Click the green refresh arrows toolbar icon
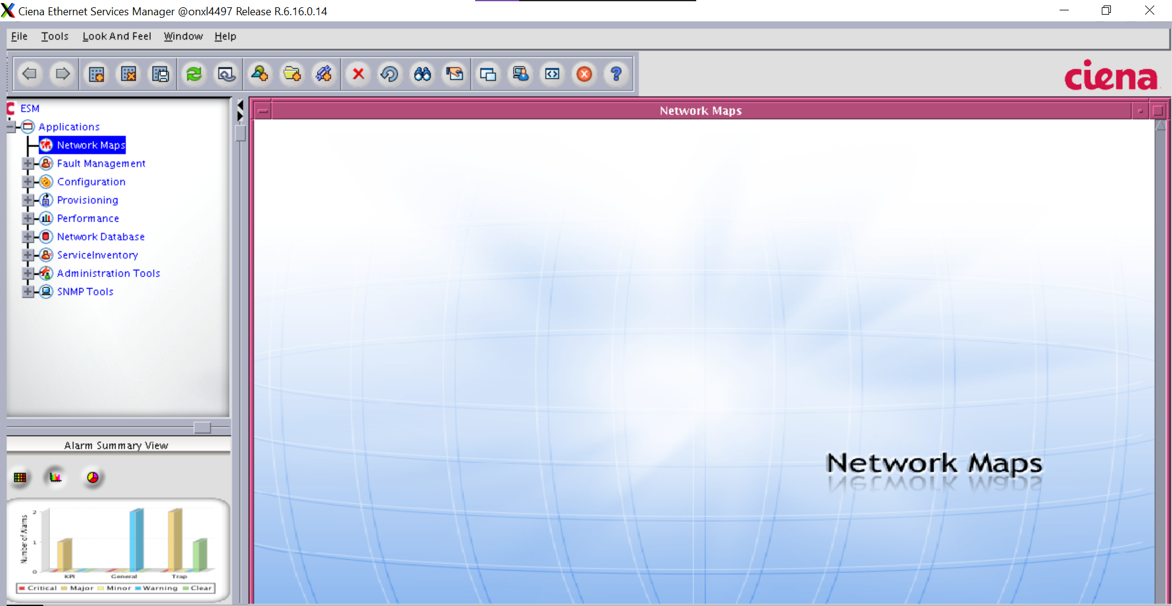Viewport: 1172px width, 606px height. coord(194,74)
